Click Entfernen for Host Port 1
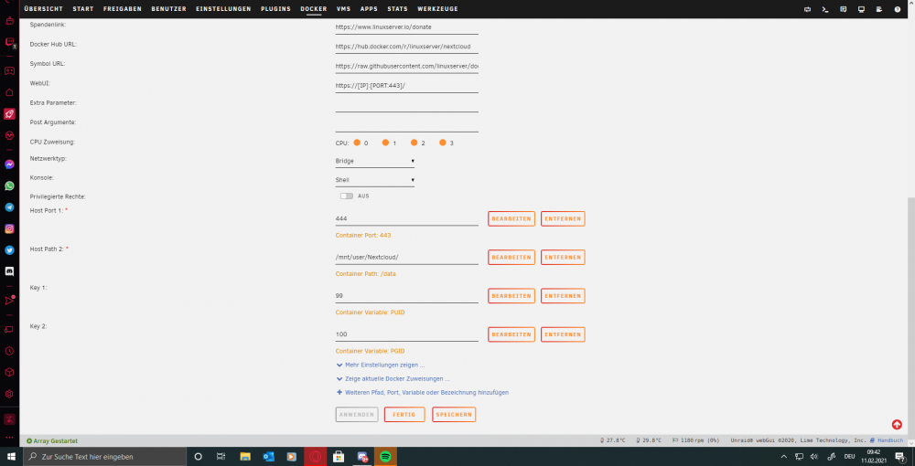 [x=563, y=219]
